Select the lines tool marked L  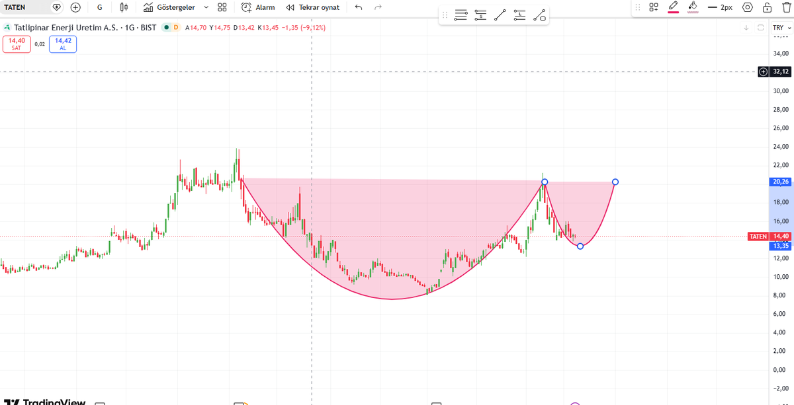point(520,15)
